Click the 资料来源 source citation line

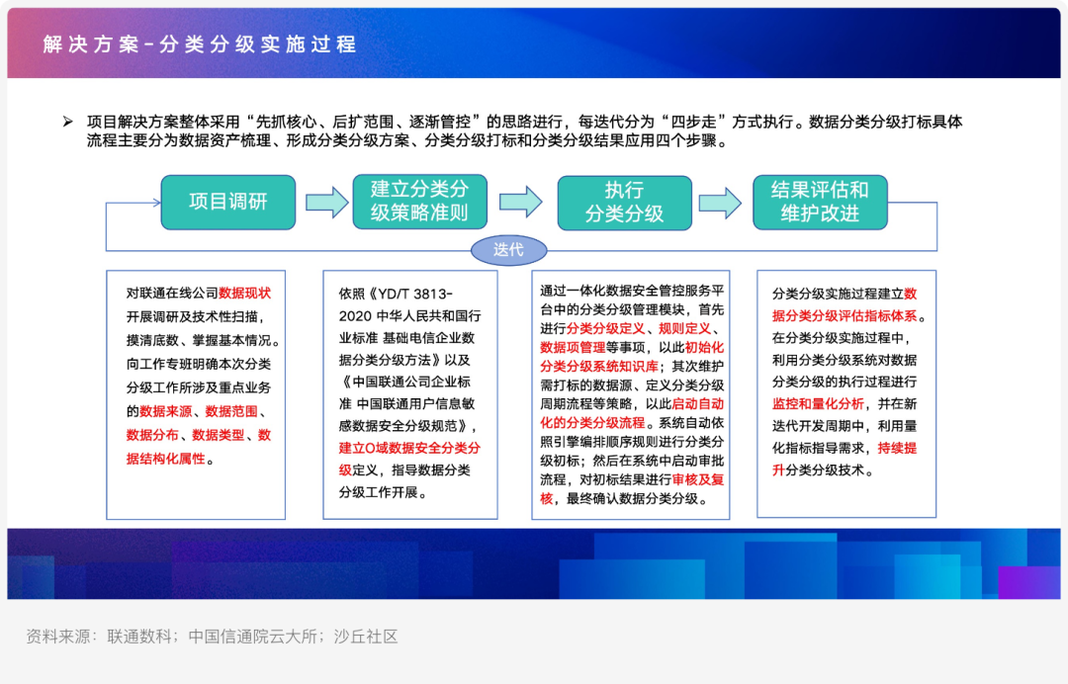click(x=212, y=637)
